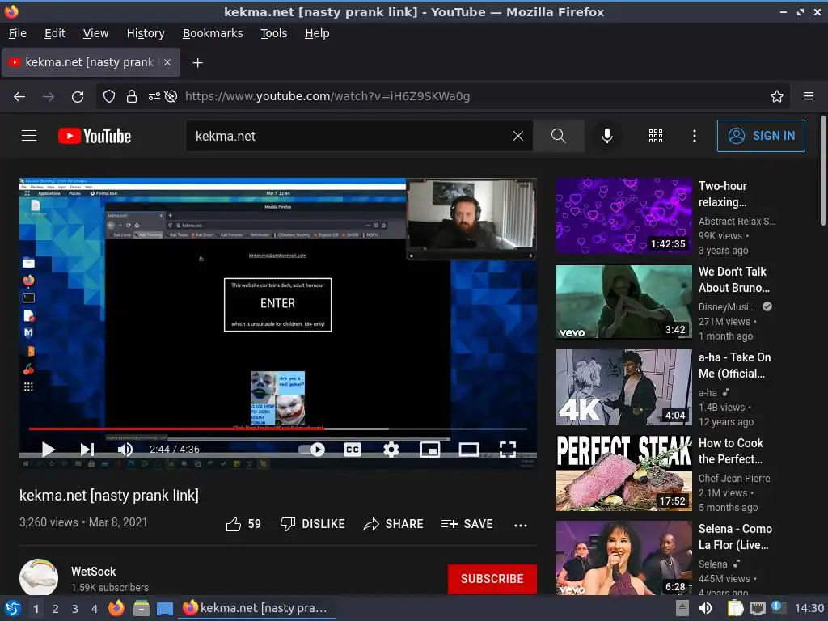Click the DISLIKE button
The image size is (828, 621).
(313, 524)
